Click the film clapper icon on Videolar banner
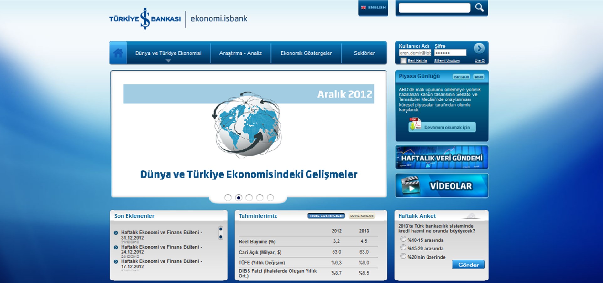The width and height of the screenshot is (603, 283). point(411,185)
